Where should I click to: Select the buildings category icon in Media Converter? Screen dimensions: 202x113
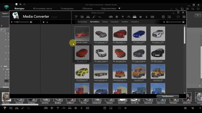coord(152,17)
